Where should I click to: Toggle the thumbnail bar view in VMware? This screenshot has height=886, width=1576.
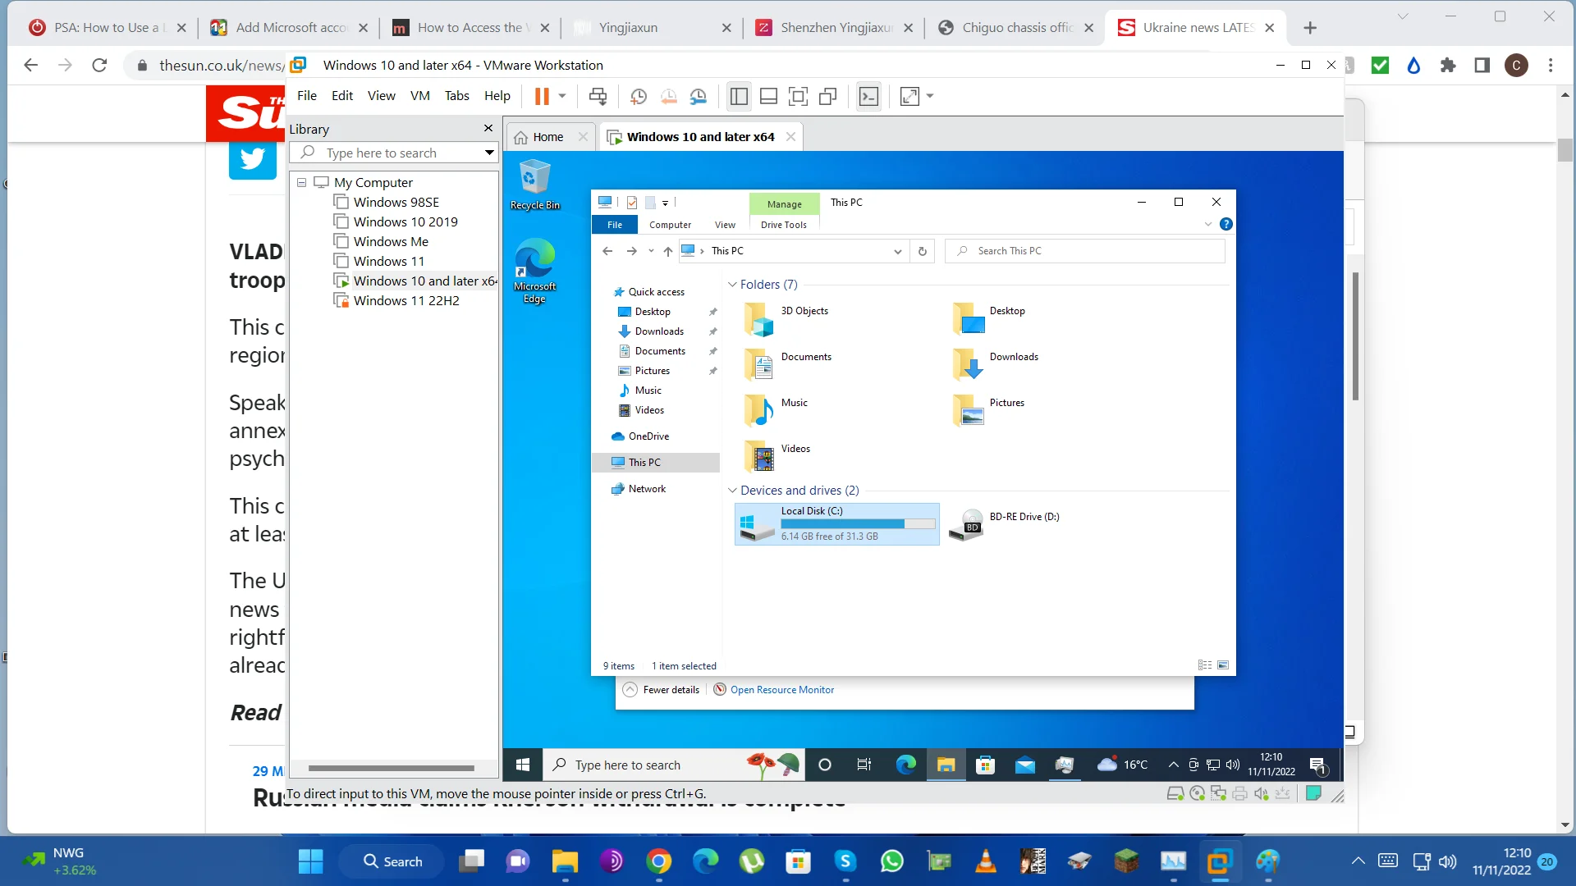(768, 96)
